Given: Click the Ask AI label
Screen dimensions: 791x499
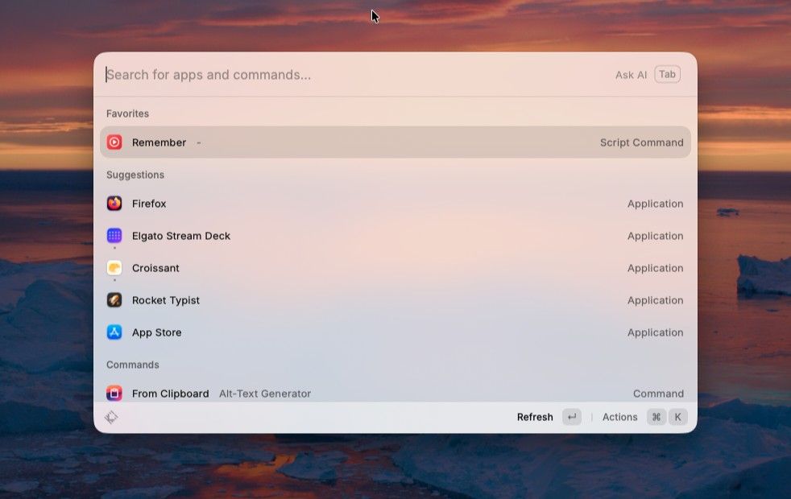Looking at the screenshot, I should click(x=631, y=75).
